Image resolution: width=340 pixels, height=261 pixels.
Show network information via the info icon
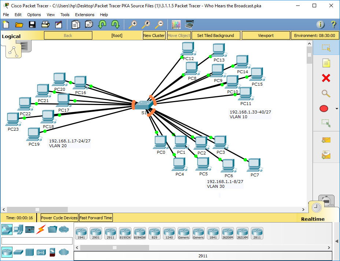320,25
